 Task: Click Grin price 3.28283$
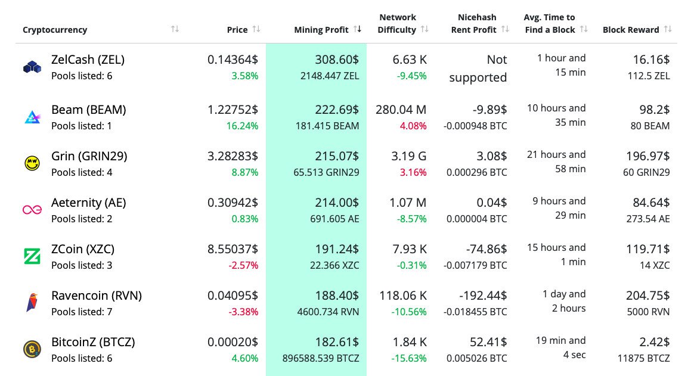pyautogui.click(x=233, y=156)
